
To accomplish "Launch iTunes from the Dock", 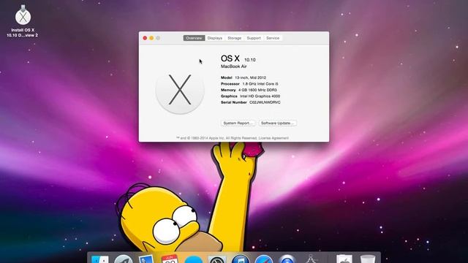I will (241, 259).
